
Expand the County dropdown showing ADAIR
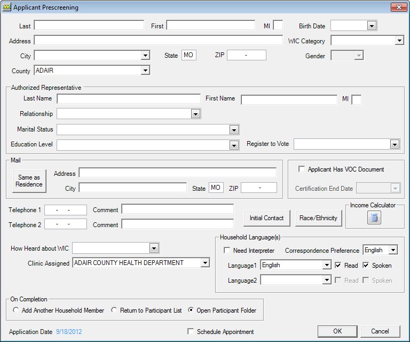pos(145,71)
